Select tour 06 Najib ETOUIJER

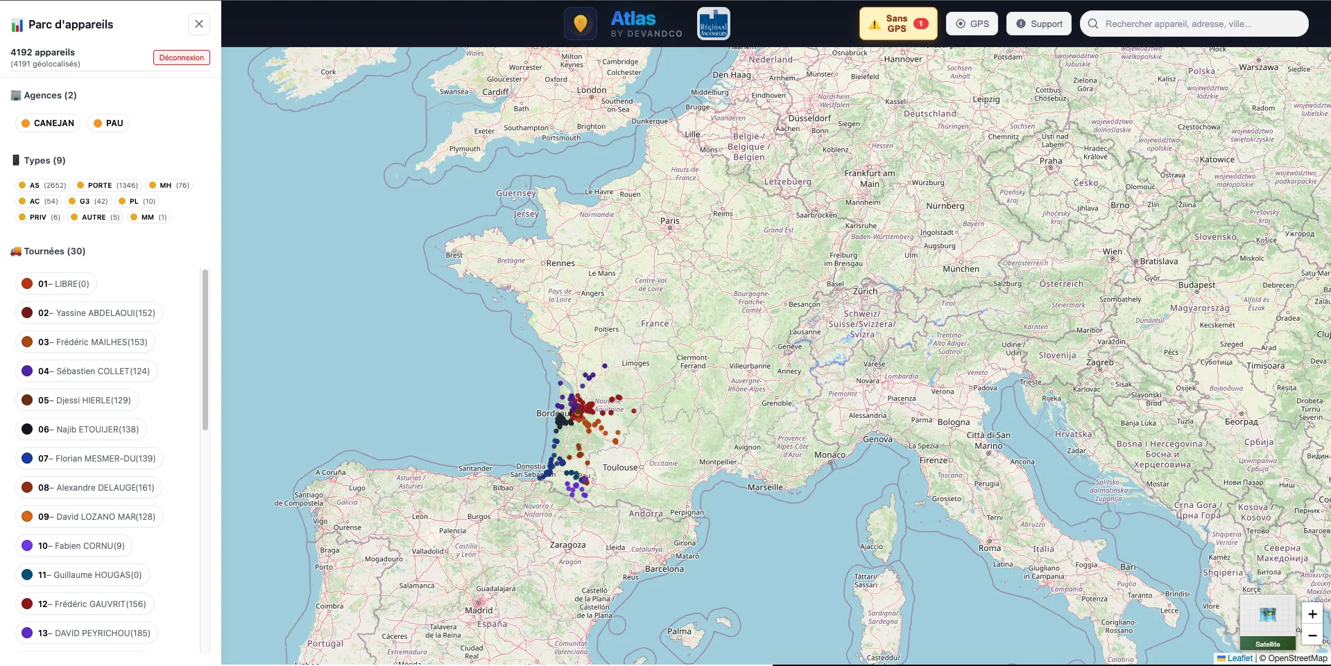click(x=81, y=430)
